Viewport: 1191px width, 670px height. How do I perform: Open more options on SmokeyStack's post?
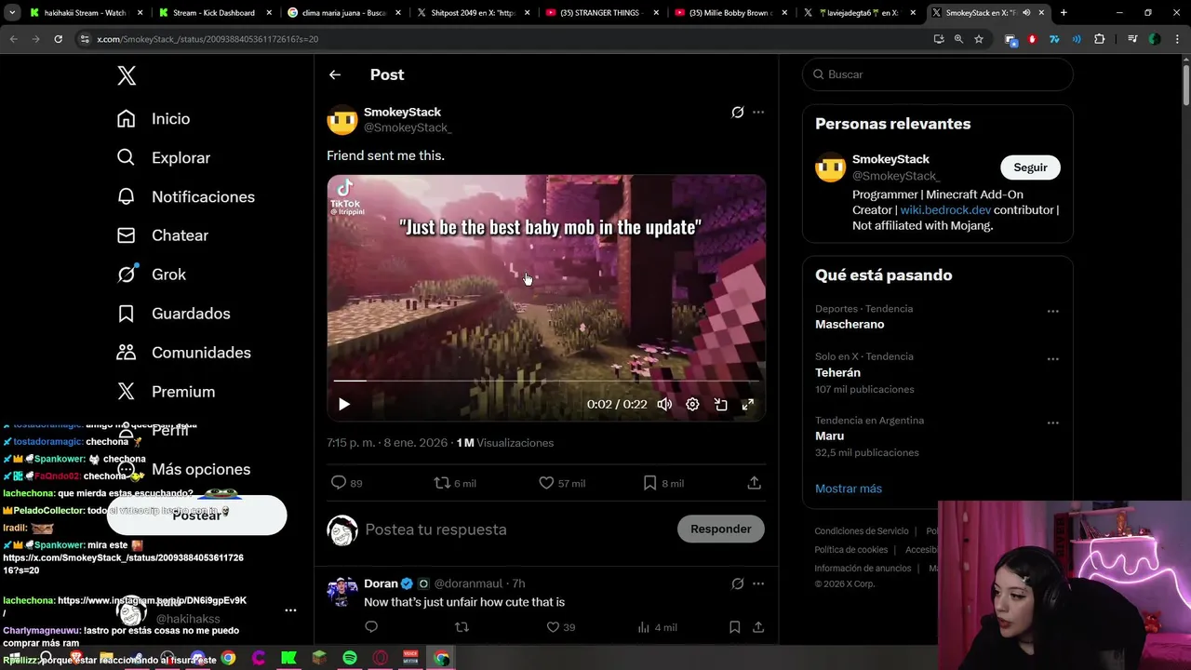(758, 112)
